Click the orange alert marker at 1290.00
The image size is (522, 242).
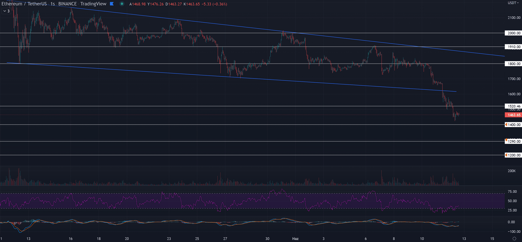(506, 140)
